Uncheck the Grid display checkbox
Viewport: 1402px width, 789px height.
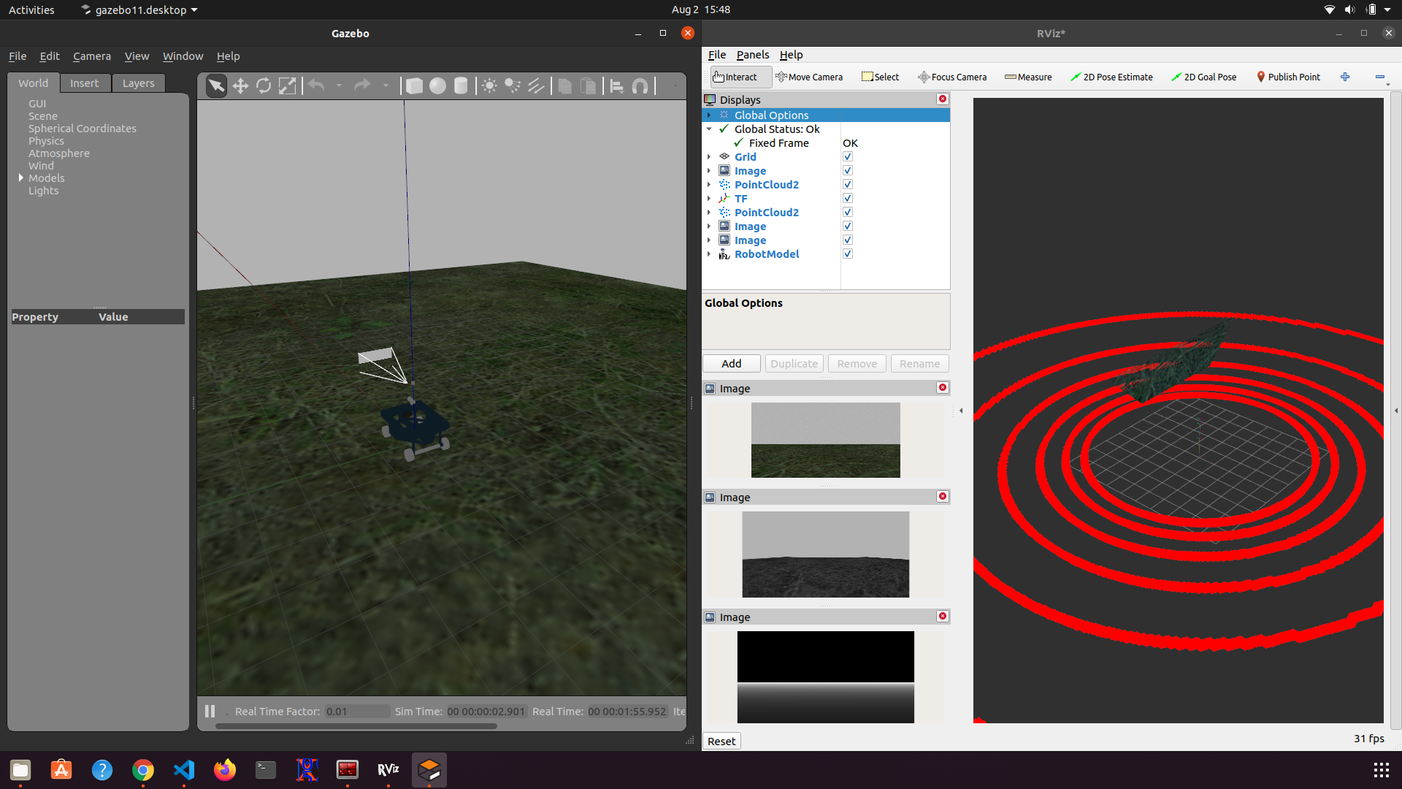click(848, 157)
